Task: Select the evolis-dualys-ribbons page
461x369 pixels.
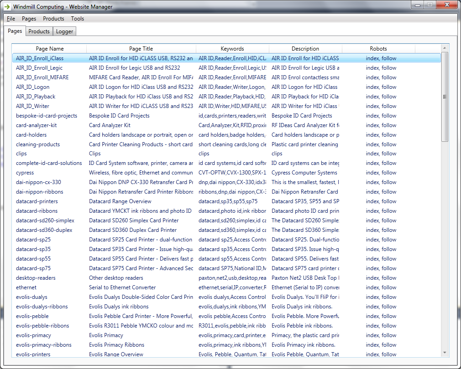Action: (x=42, y=307)
